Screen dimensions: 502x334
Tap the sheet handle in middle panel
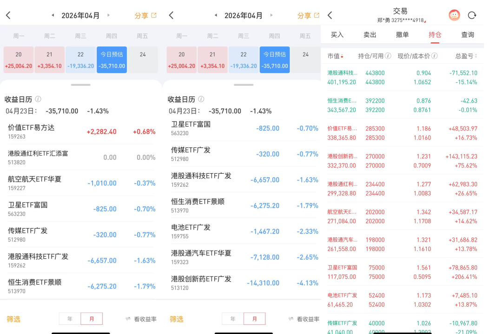pos(244,85)
